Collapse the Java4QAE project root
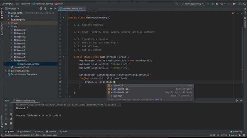247x138 pixels. 6,13
